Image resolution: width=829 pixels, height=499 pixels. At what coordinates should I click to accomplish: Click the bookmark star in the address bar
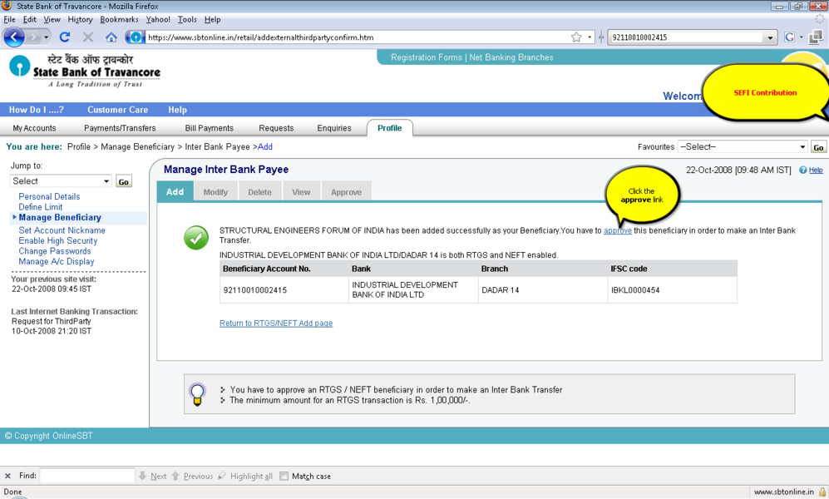[x=576, y=37]
